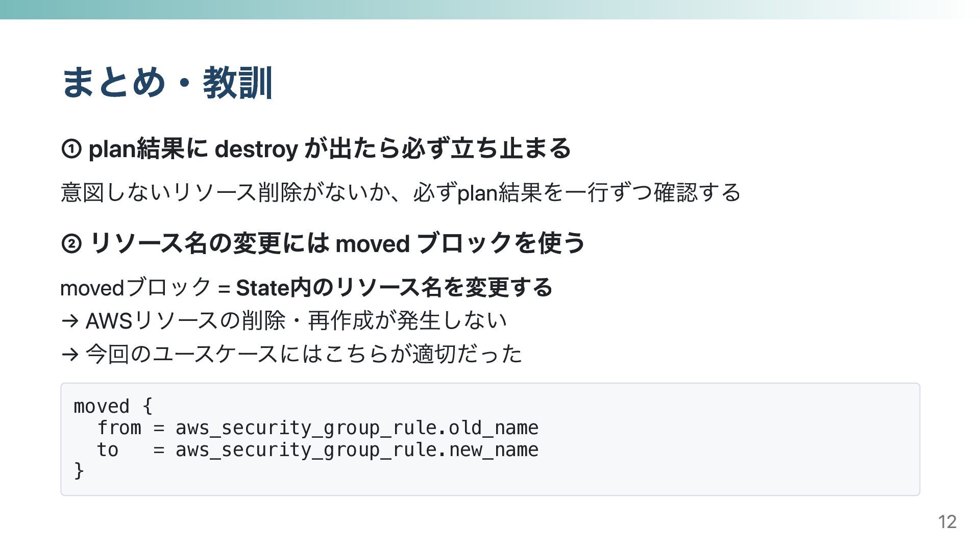Click the line 意図しないリソース削除がないか
The width and height of the screenshot is (980, 551).
pos(401,192)
